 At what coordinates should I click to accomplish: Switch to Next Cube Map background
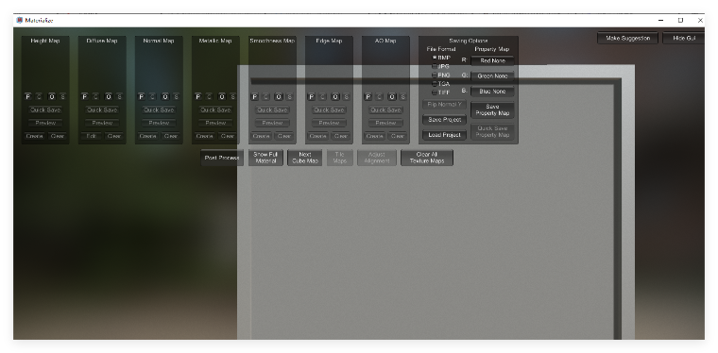pyautogui.click(x=305, y=158)
